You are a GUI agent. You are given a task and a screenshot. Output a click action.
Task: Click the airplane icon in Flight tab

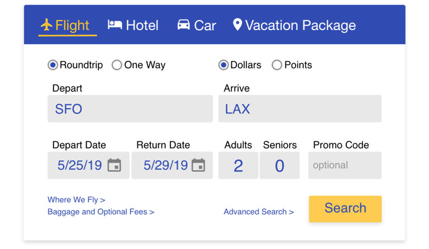(x=46, y=25)
